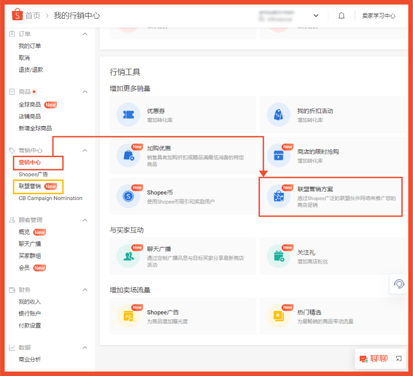Viewport: 413px width, 376px height.
Task: Click the Shopee广告 AD icon
Action: [x=128, y=317]
